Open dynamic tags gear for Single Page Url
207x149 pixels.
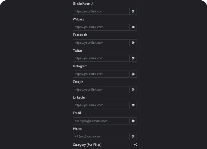click(x=133, y=12)
